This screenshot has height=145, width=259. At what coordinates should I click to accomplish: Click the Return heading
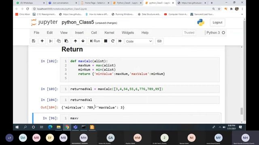[72, 49]
